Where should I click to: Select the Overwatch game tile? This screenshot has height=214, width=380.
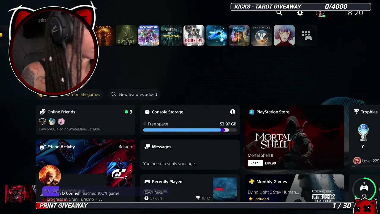tap(149, 35)
